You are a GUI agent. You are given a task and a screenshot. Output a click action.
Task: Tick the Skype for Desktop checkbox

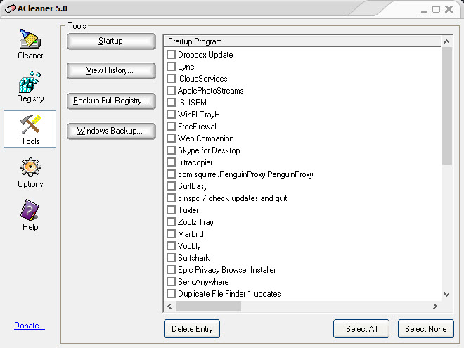point(171,150)
